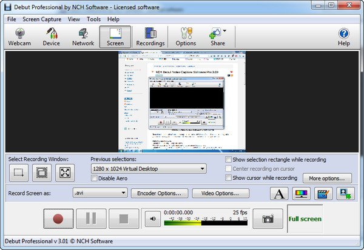Toggle Center recording on cursor checkbox

[x=229, y=169]
